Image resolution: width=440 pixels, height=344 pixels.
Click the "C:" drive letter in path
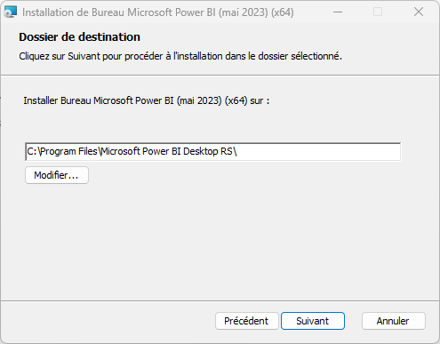pyautogui.click(x=32, y=151)
